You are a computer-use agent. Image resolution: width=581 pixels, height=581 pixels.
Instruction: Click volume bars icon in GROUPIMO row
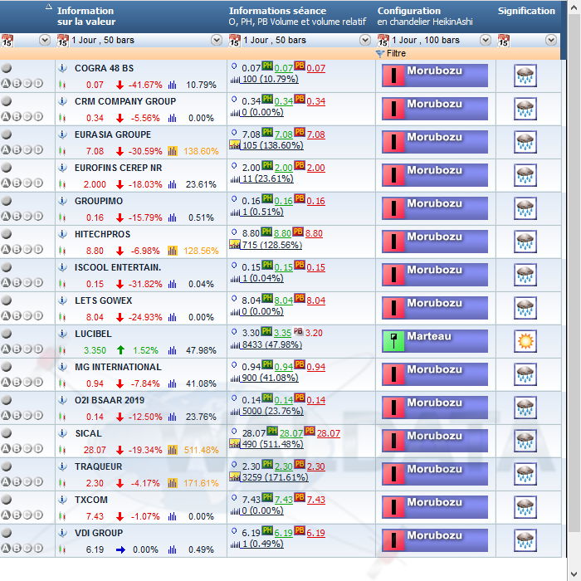[173, 217]
